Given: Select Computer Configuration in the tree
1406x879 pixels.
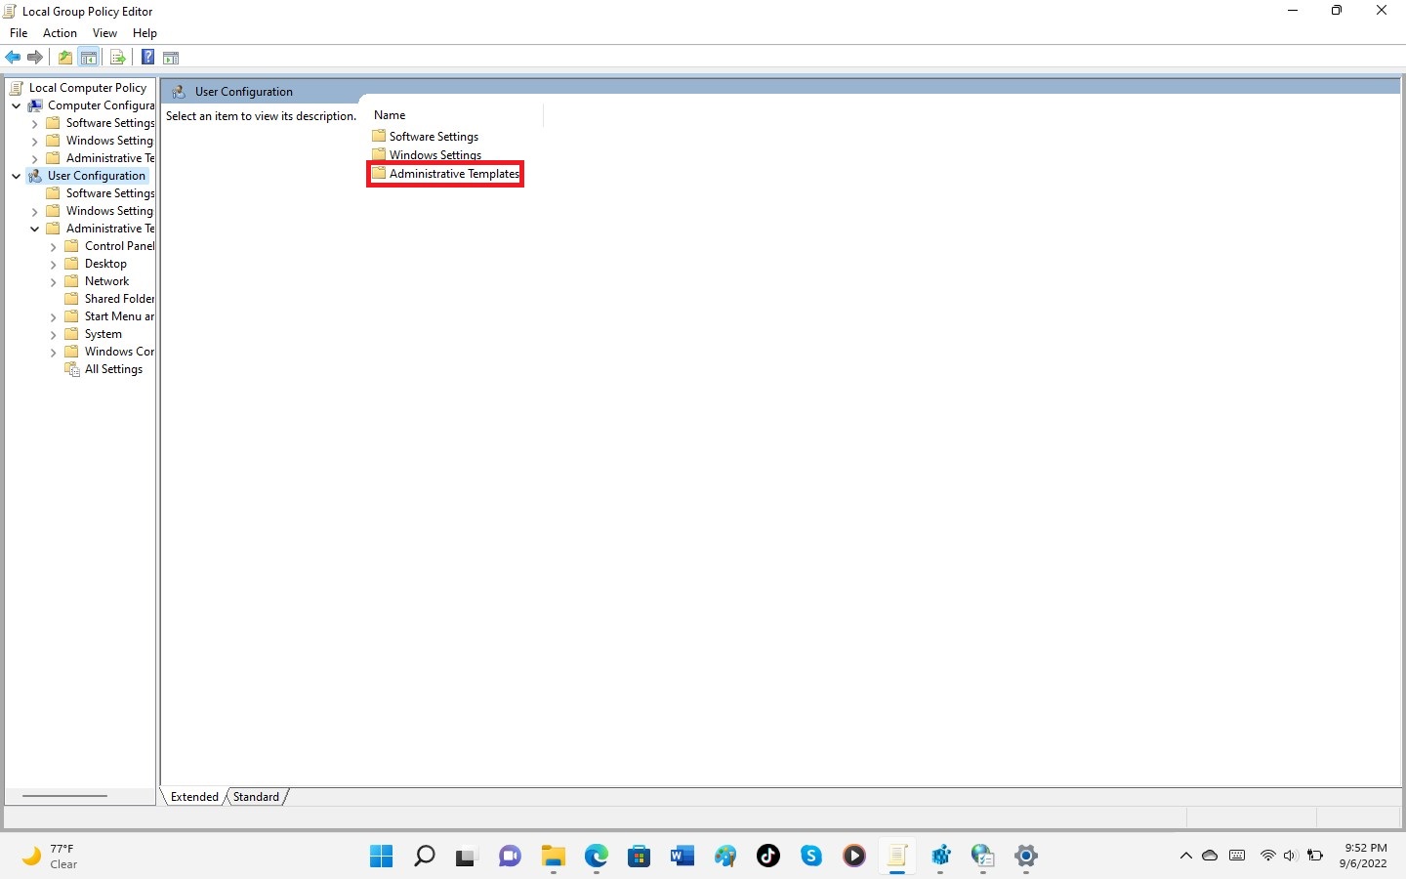Looking at the screenshot, I should pyautogui.click(x=92, y=105).
